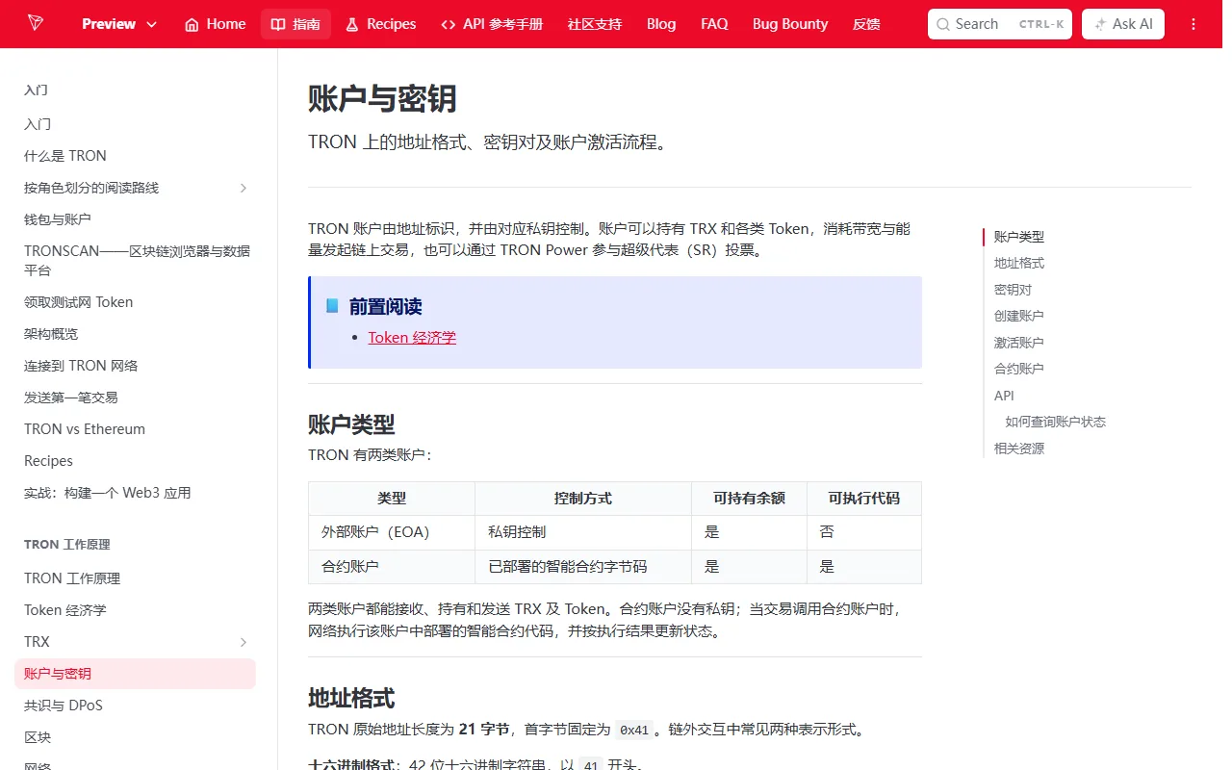Jump to 相关资源 in the page outline
1232x770 pixels.
[x=1019, y=449]
